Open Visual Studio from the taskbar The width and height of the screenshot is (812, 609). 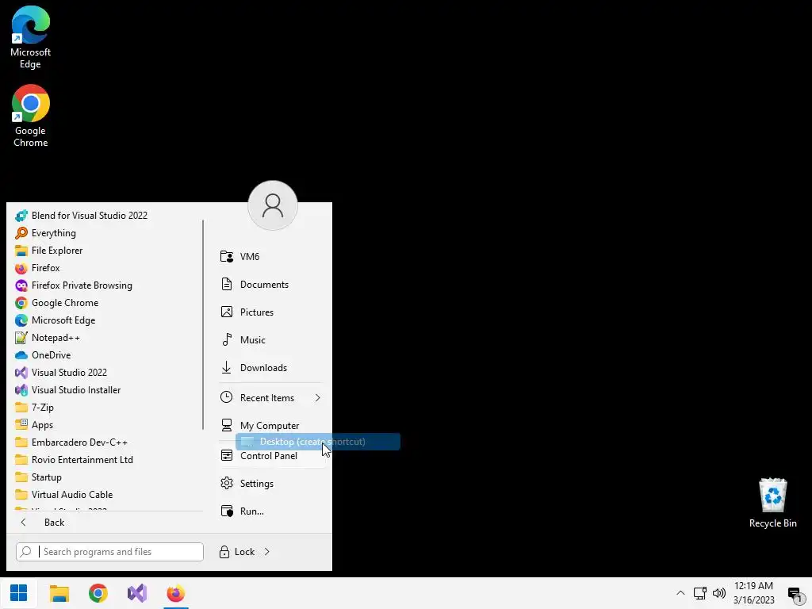click(137, 593)
